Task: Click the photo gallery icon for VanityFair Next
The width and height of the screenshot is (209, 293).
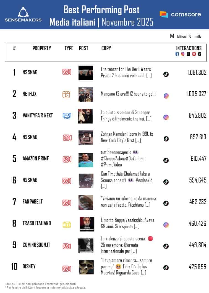Action: 67,116
